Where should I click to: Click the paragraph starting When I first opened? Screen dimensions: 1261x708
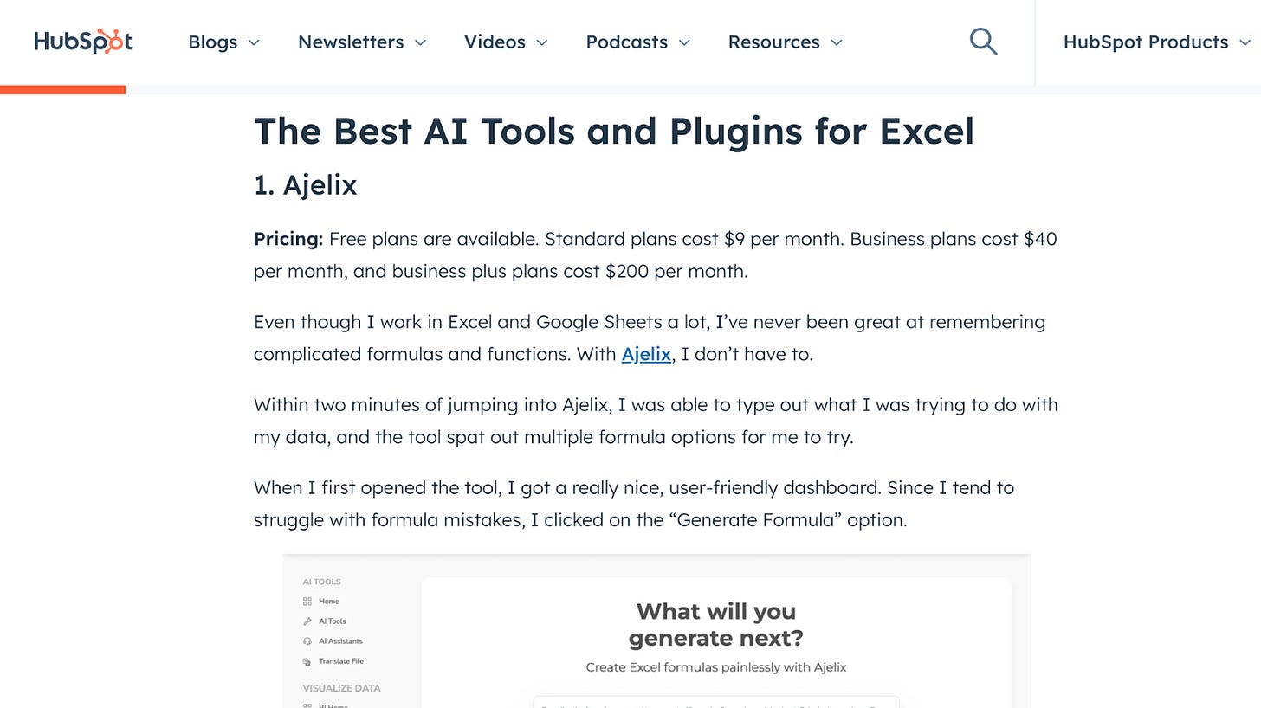[634, 504]
